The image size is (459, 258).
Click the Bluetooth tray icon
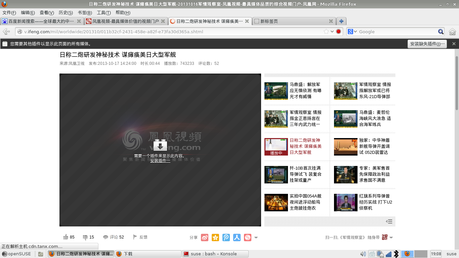(x=396, y=254)
